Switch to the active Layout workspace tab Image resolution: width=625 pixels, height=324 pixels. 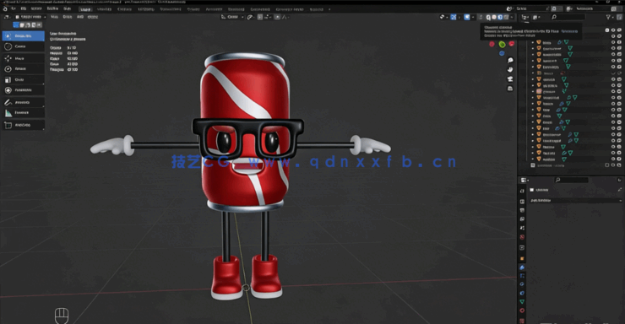(85, 9)
